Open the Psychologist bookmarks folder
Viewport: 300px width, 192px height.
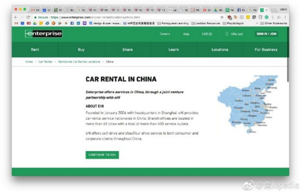[233, 23]
